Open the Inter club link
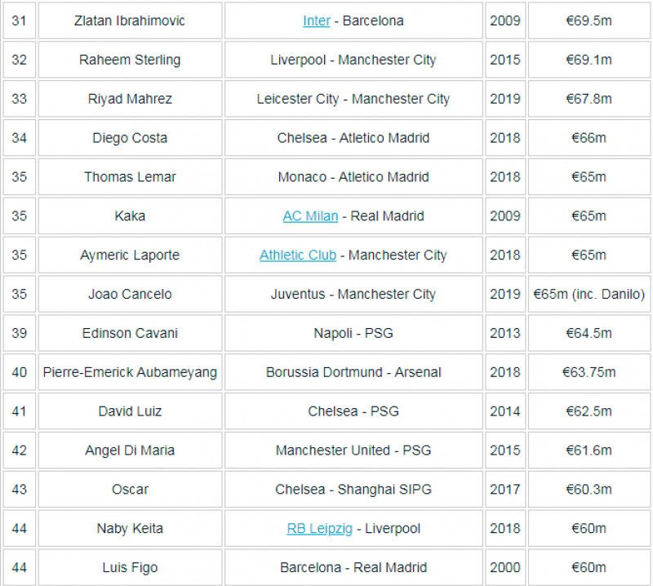653x586 pixels. click(317, 20)
